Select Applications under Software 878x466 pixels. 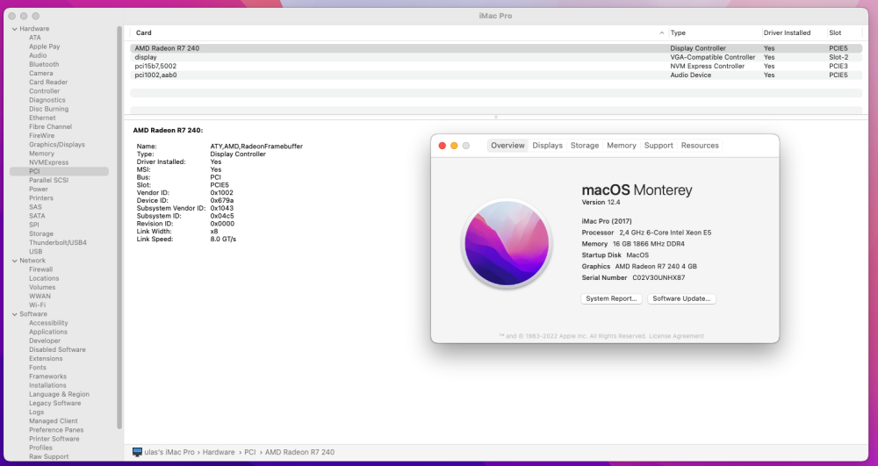pyautogui.click(x=48, y=332)
